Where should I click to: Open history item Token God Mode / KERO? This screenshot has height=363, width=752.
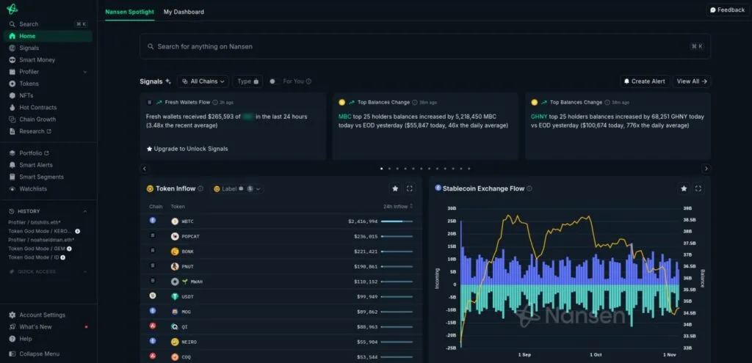tap(40, 231)
